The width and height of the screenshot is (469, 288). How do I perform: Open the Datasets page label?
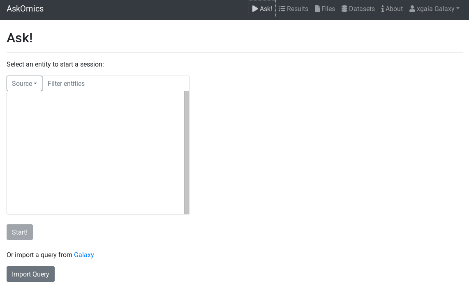click(362, 9)
